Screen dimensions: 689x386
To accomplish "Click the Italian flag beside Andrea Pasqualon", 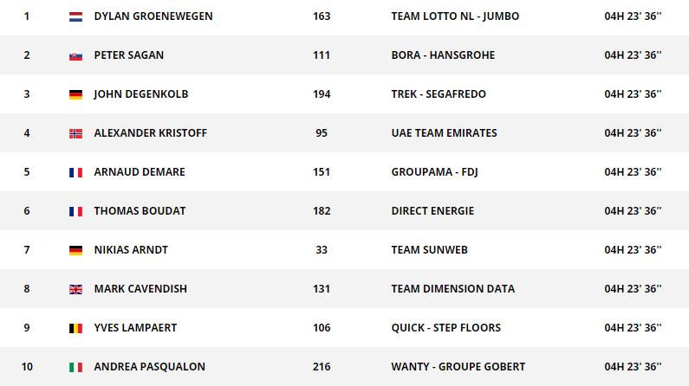I will [75, 367].
